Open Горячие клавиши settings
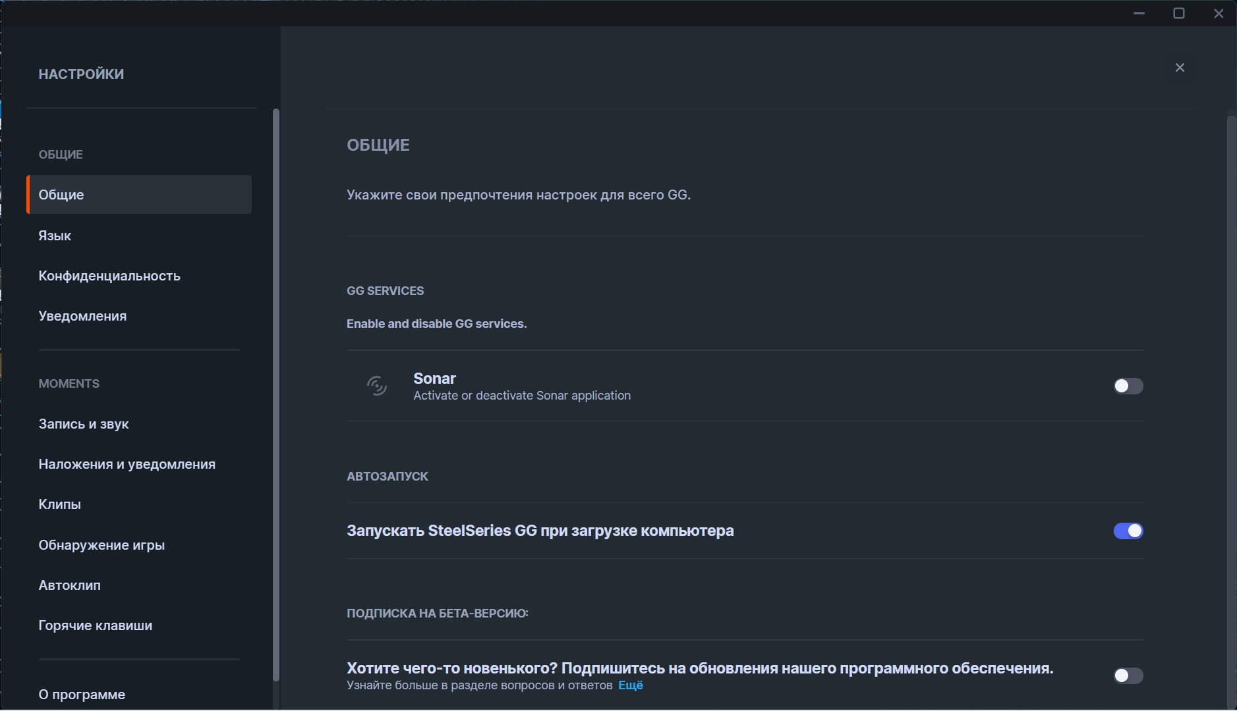 96,625
